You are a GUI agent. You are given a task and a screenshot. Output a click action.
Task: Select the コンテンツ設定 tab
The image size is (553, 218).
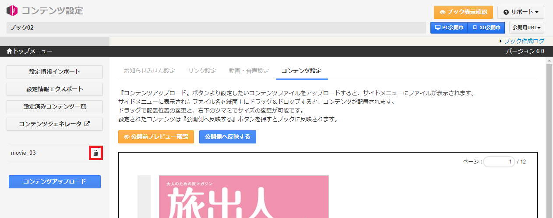301,71
